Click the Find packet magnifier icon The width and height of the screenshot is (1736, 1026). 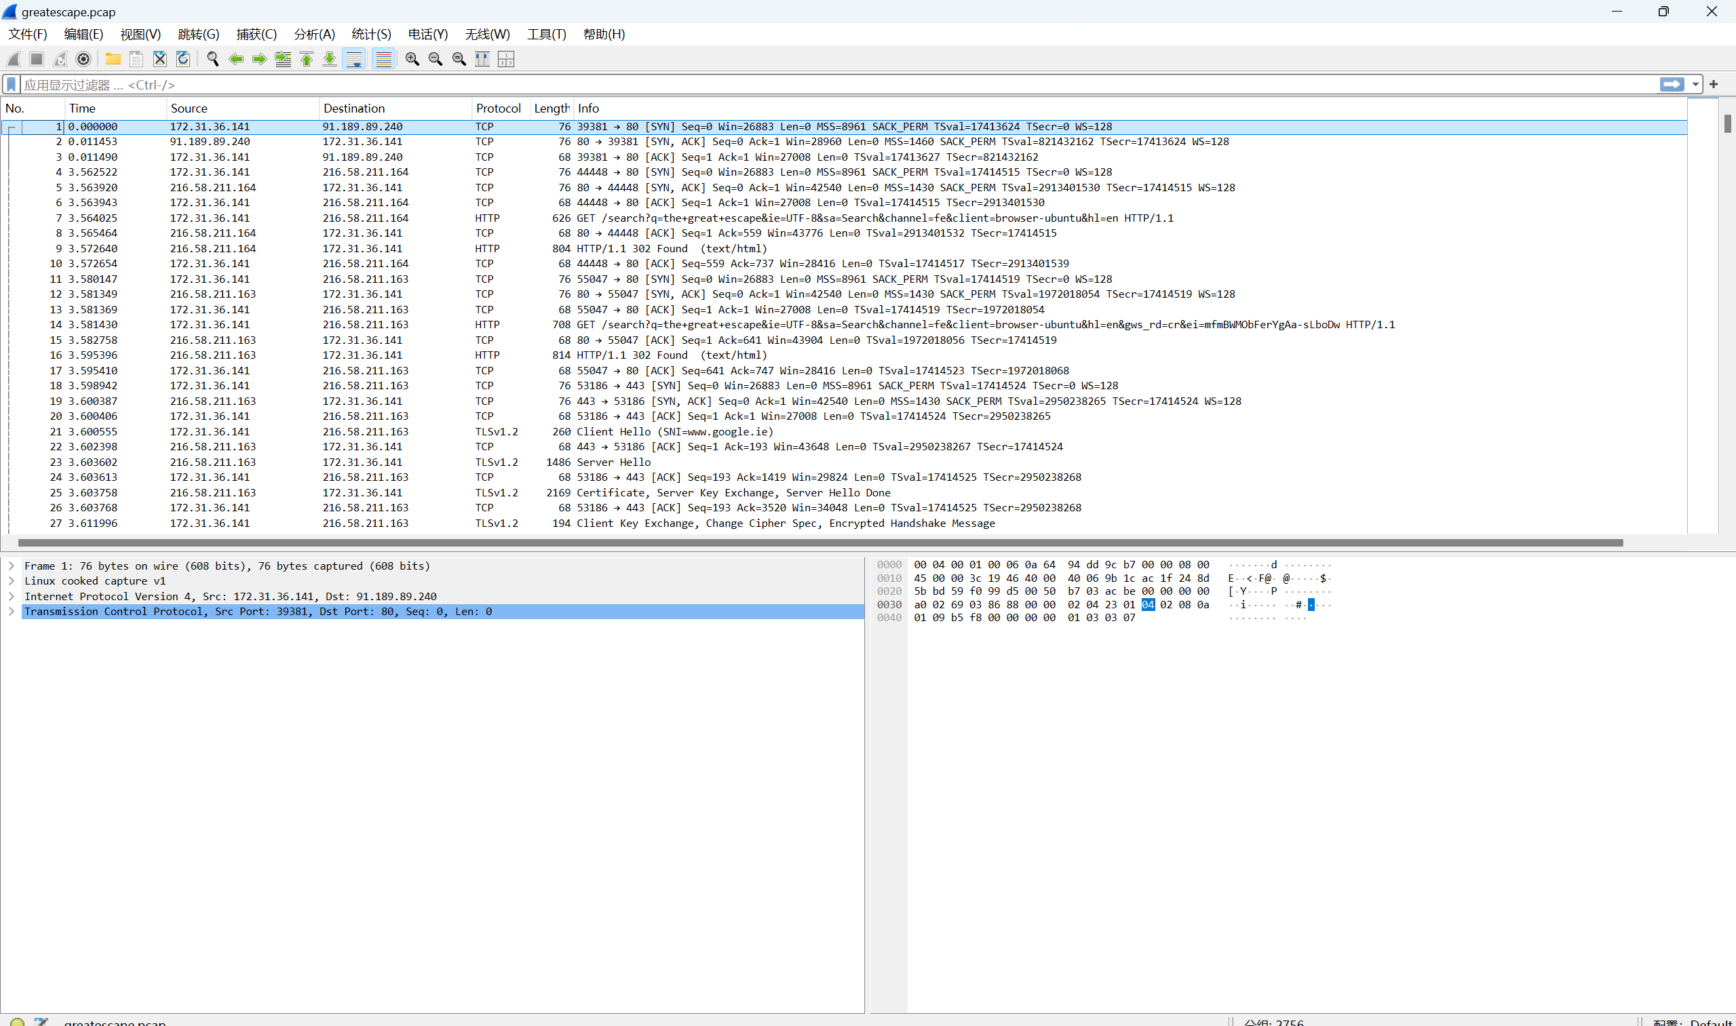tap(213, 60)
